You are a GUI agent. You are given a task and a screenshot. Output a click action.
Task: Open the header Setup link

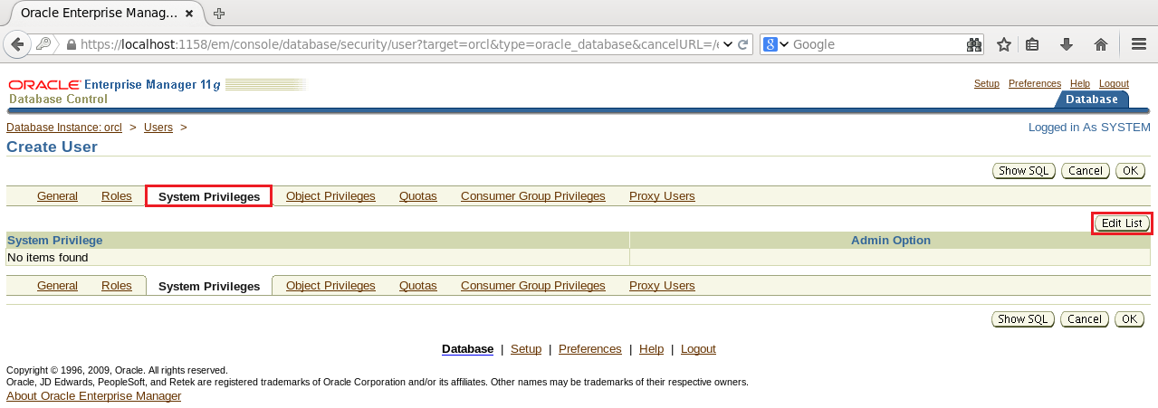click(x=987, y=83)
